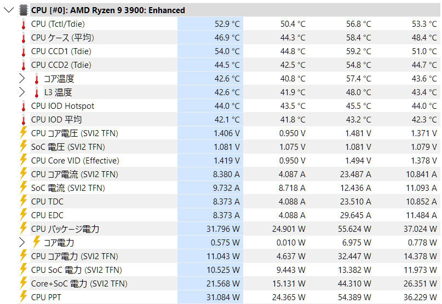Viewport: 442px width, 304px height.
Task: Click the lightning icon beside コア電力
Action: point(36,242)
